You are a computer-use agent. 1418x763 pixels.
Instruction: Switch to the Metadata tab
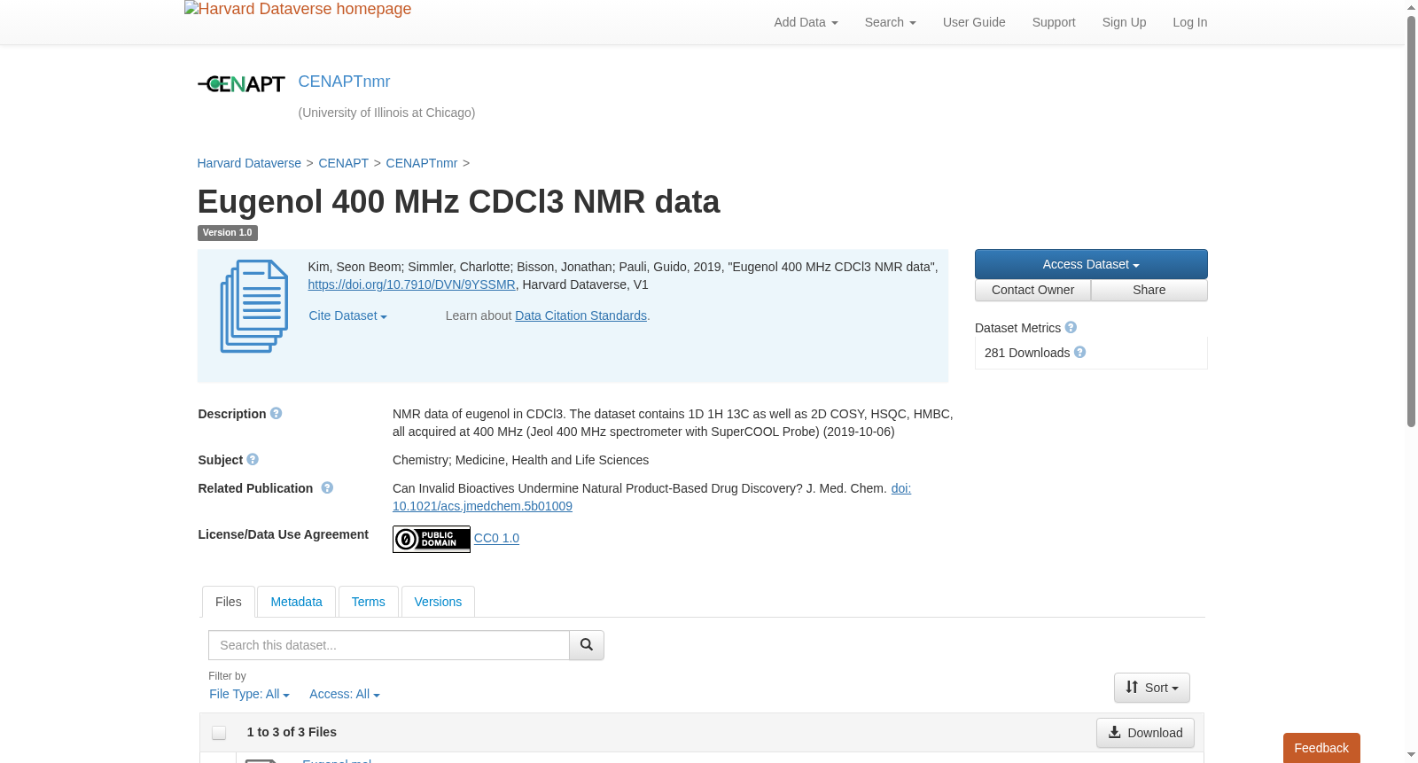pyautogui.click(x=296, y=602)
